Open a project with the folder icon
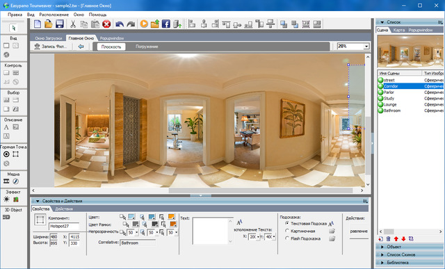Screen dimensions: 445x269 click(48, 24)
